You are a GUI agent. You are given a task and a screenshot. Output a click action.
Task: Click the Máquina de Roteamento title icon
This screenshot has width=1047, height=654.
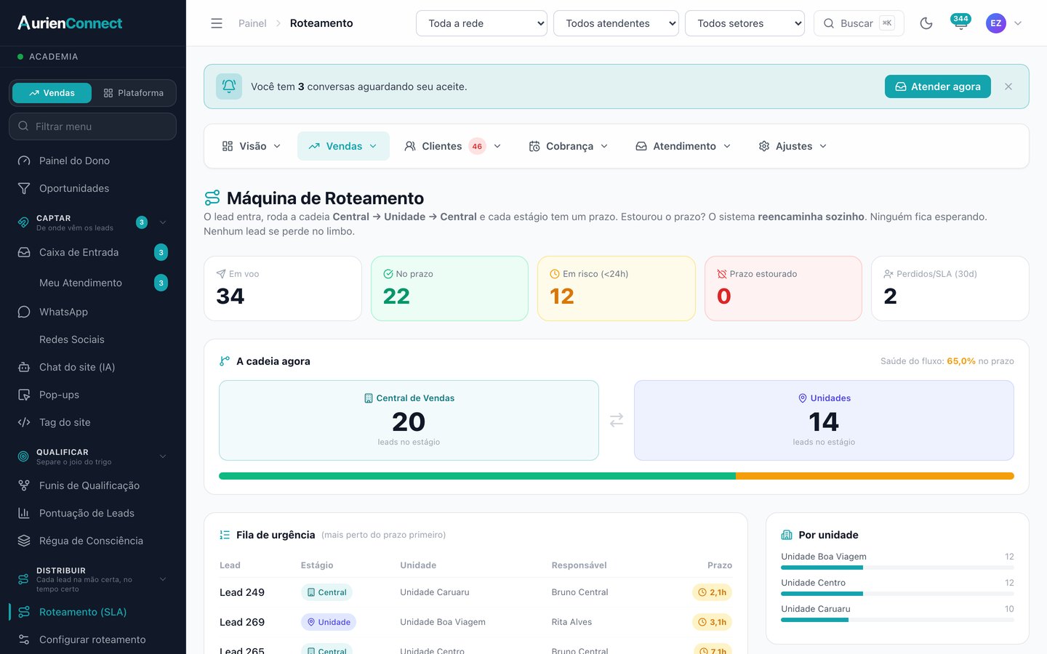tap(212, 198)
